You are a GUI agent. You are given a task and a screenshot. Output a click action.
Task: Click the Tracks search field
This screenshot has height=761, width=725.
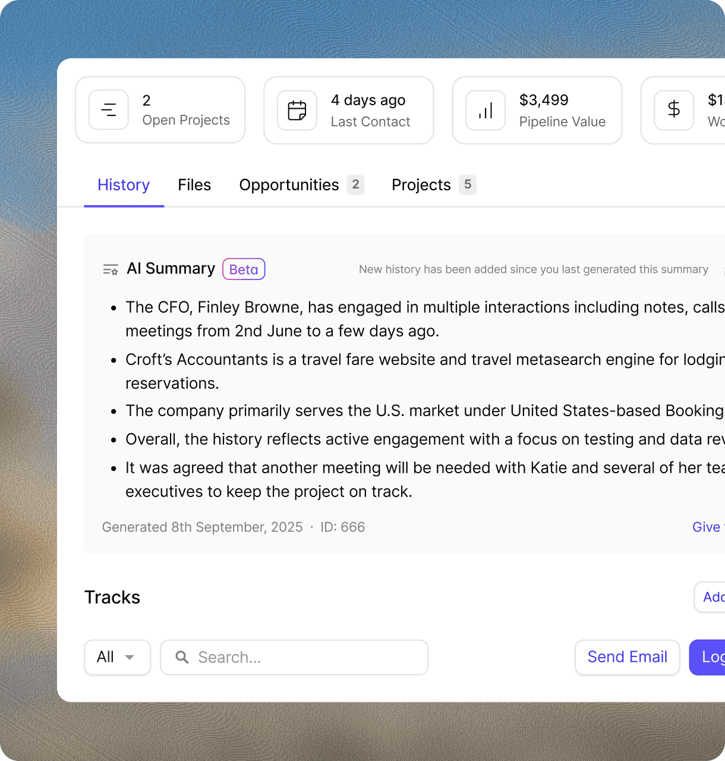click(294, 657)
